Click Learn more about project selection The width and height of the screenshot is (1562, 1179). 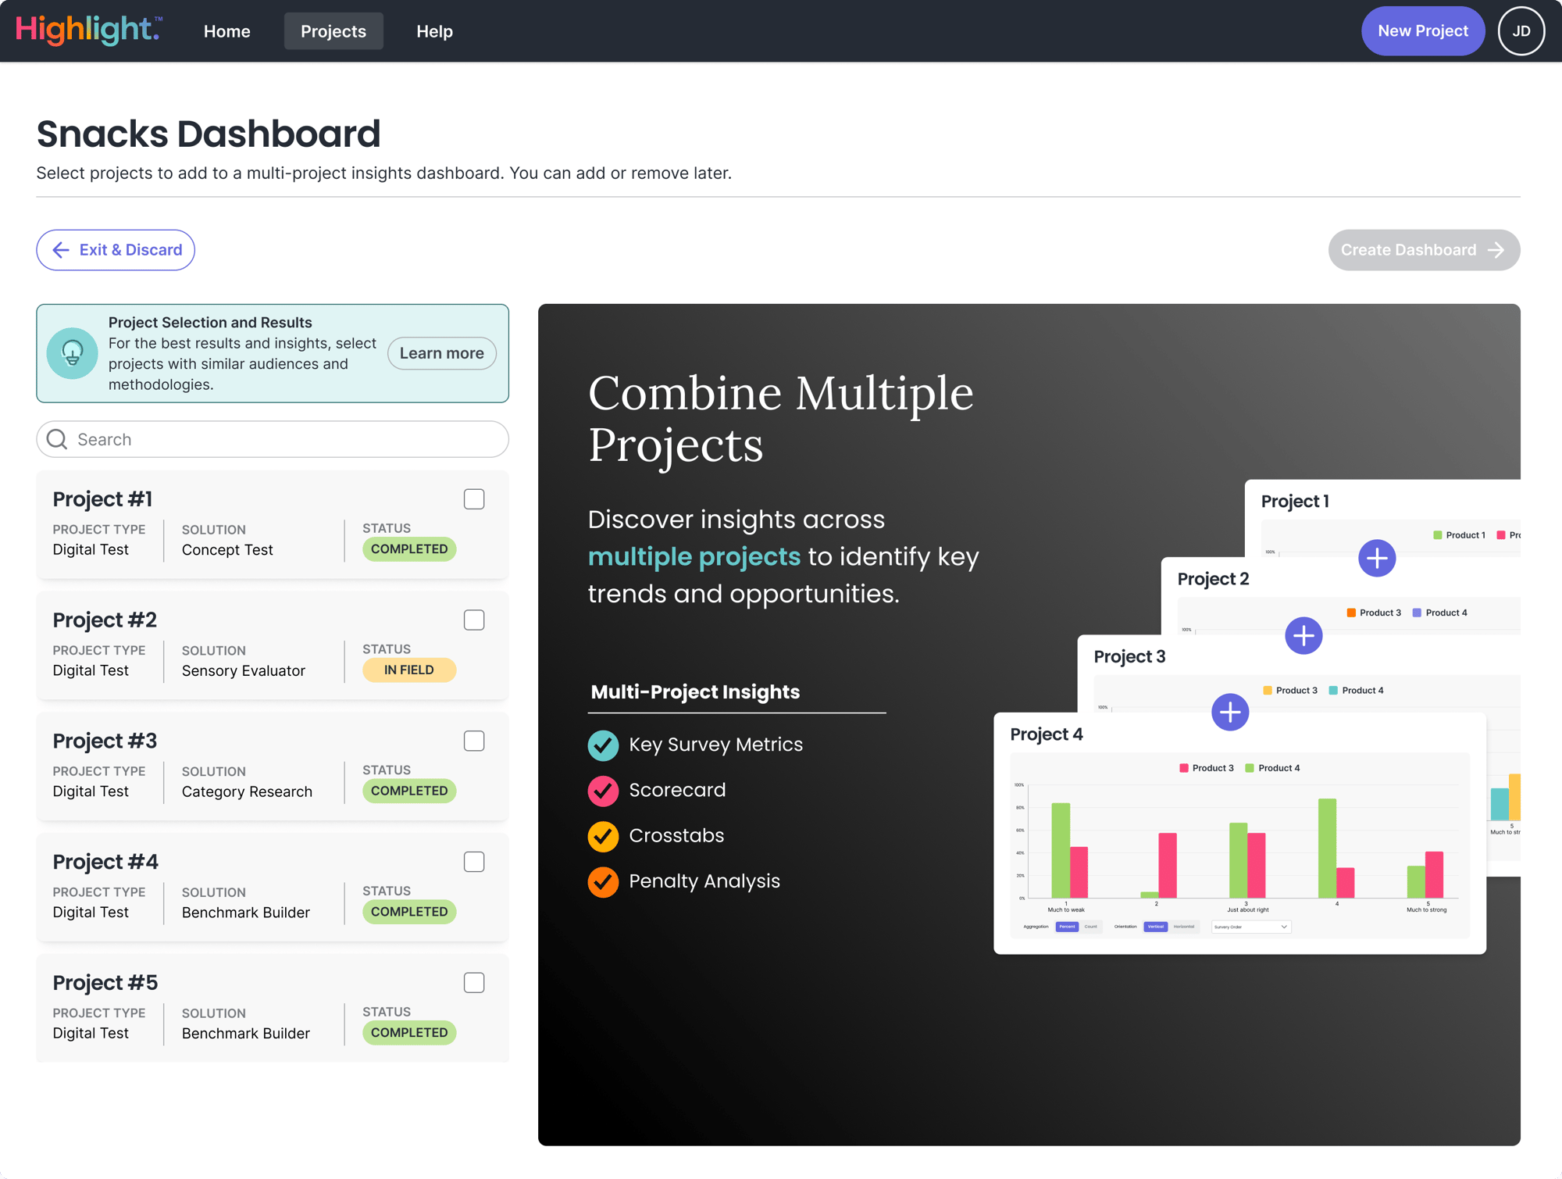(x=441, y=353)
